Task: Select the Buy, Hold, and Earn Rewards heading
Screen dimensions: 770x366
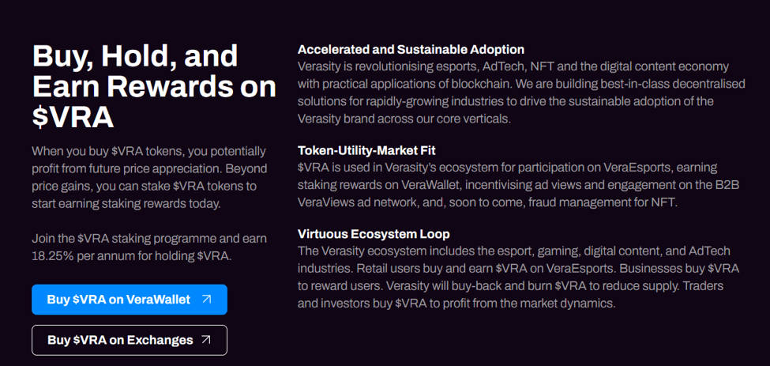Action: [x=154, y=86]
